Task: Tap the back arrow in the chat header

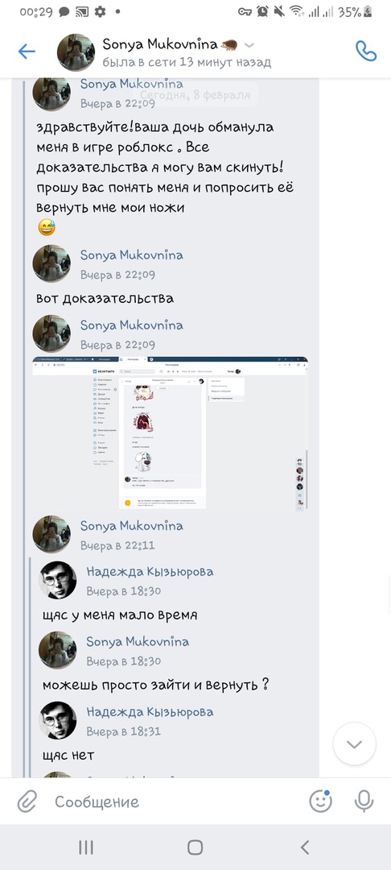Action: [27, 52]
